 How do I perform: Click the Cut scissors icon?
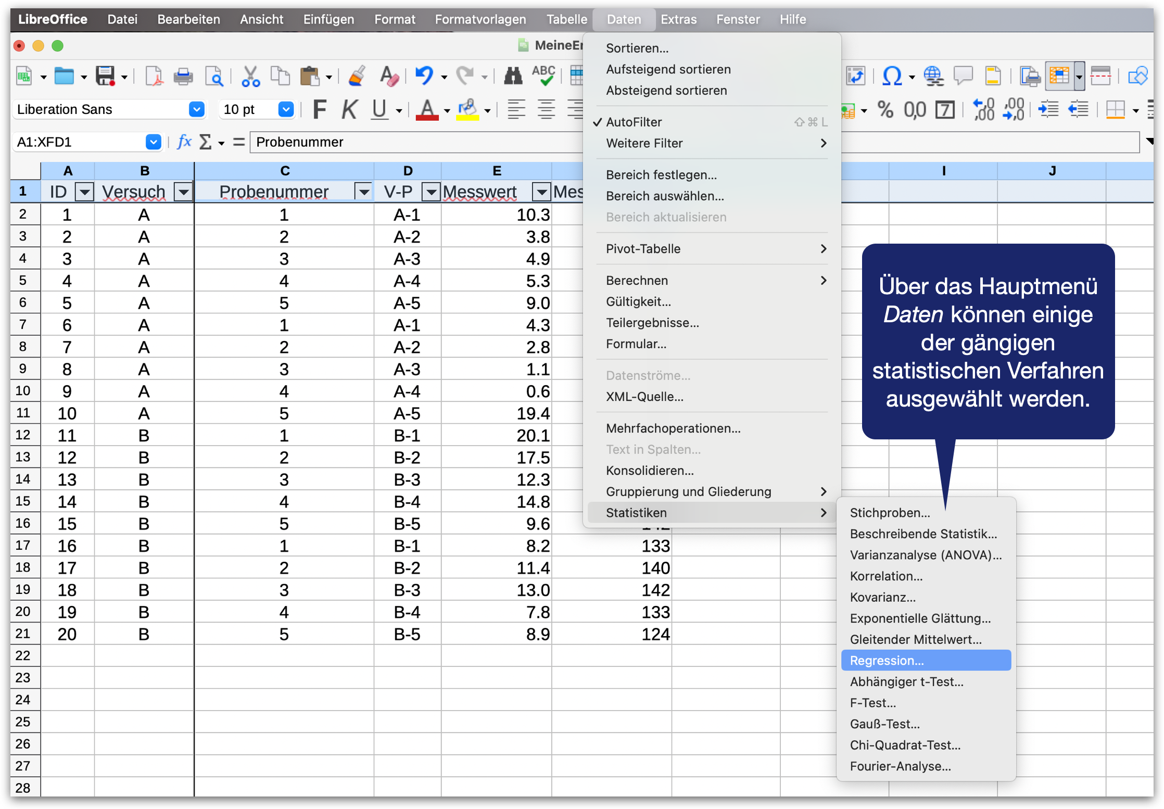250,77
